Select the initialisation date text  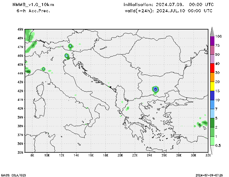[x=168, y=5]
